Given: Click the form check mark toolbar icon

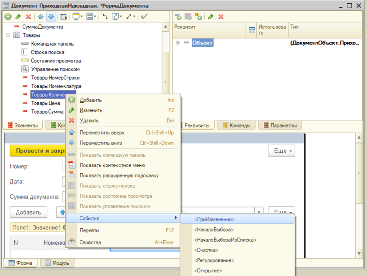Looking at the screenshot, I should coord(144,16).
